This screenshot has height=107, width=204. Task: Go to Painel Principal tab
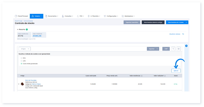coord(21,16)
